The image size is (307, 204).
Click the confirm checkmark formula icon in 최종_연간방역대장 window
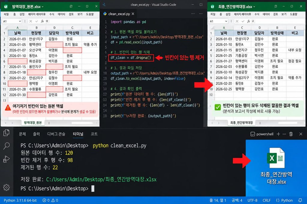coord(243,21)
